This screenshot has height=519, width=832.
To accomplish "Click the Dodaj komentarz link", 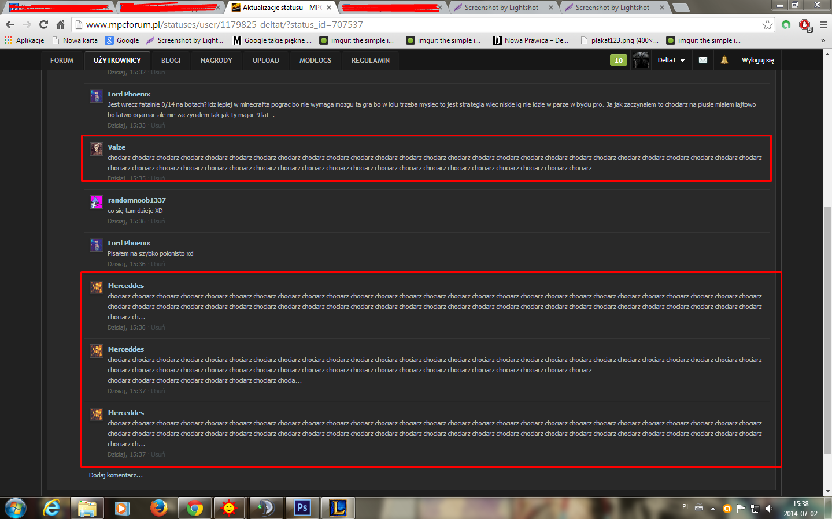I will [116, 475].
